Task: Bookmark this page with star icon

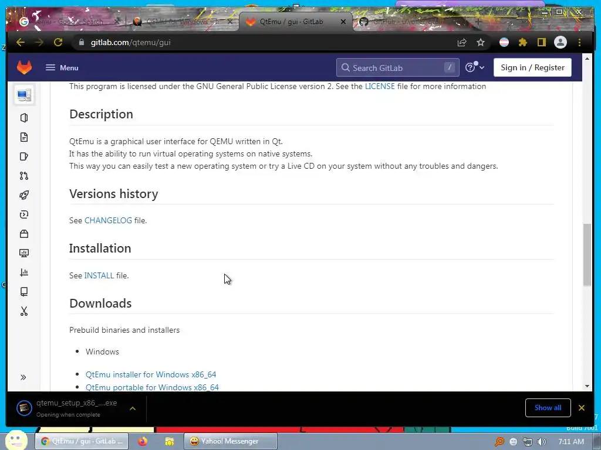Action: [481, 42]
